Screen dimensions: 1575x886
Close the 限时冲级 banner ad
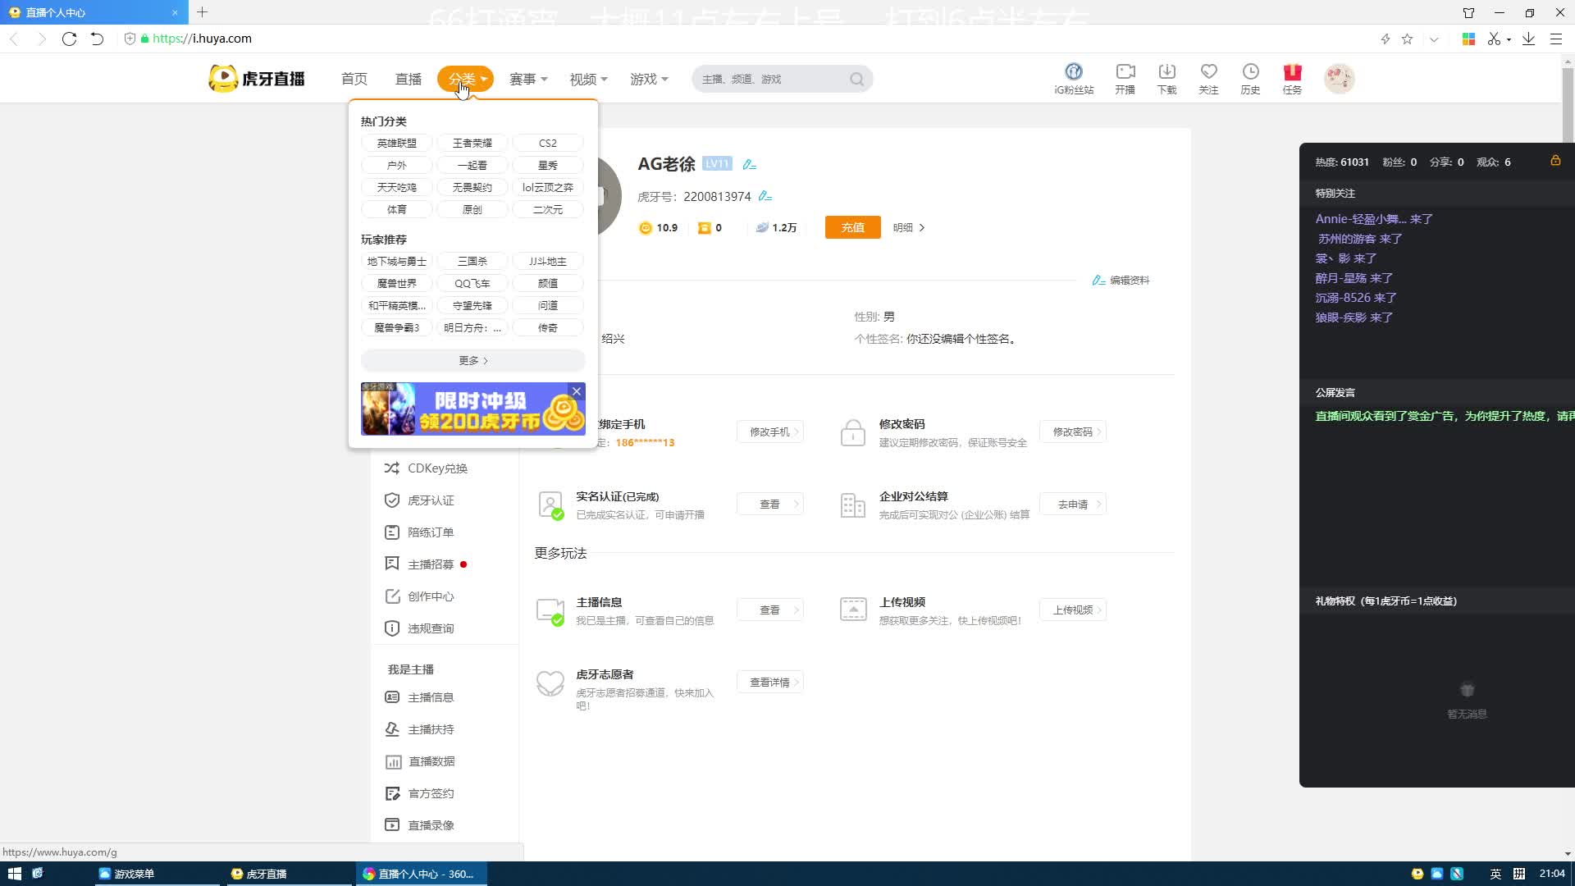point(577,391)
